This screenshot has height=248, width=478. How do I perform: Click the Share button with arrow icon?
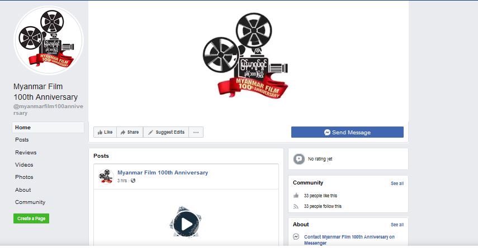(129, 132)
